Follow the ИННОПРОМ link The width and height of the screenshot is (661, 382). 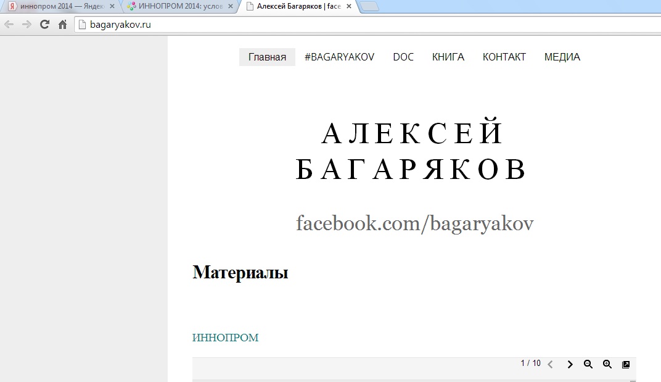tap(225, 338)
